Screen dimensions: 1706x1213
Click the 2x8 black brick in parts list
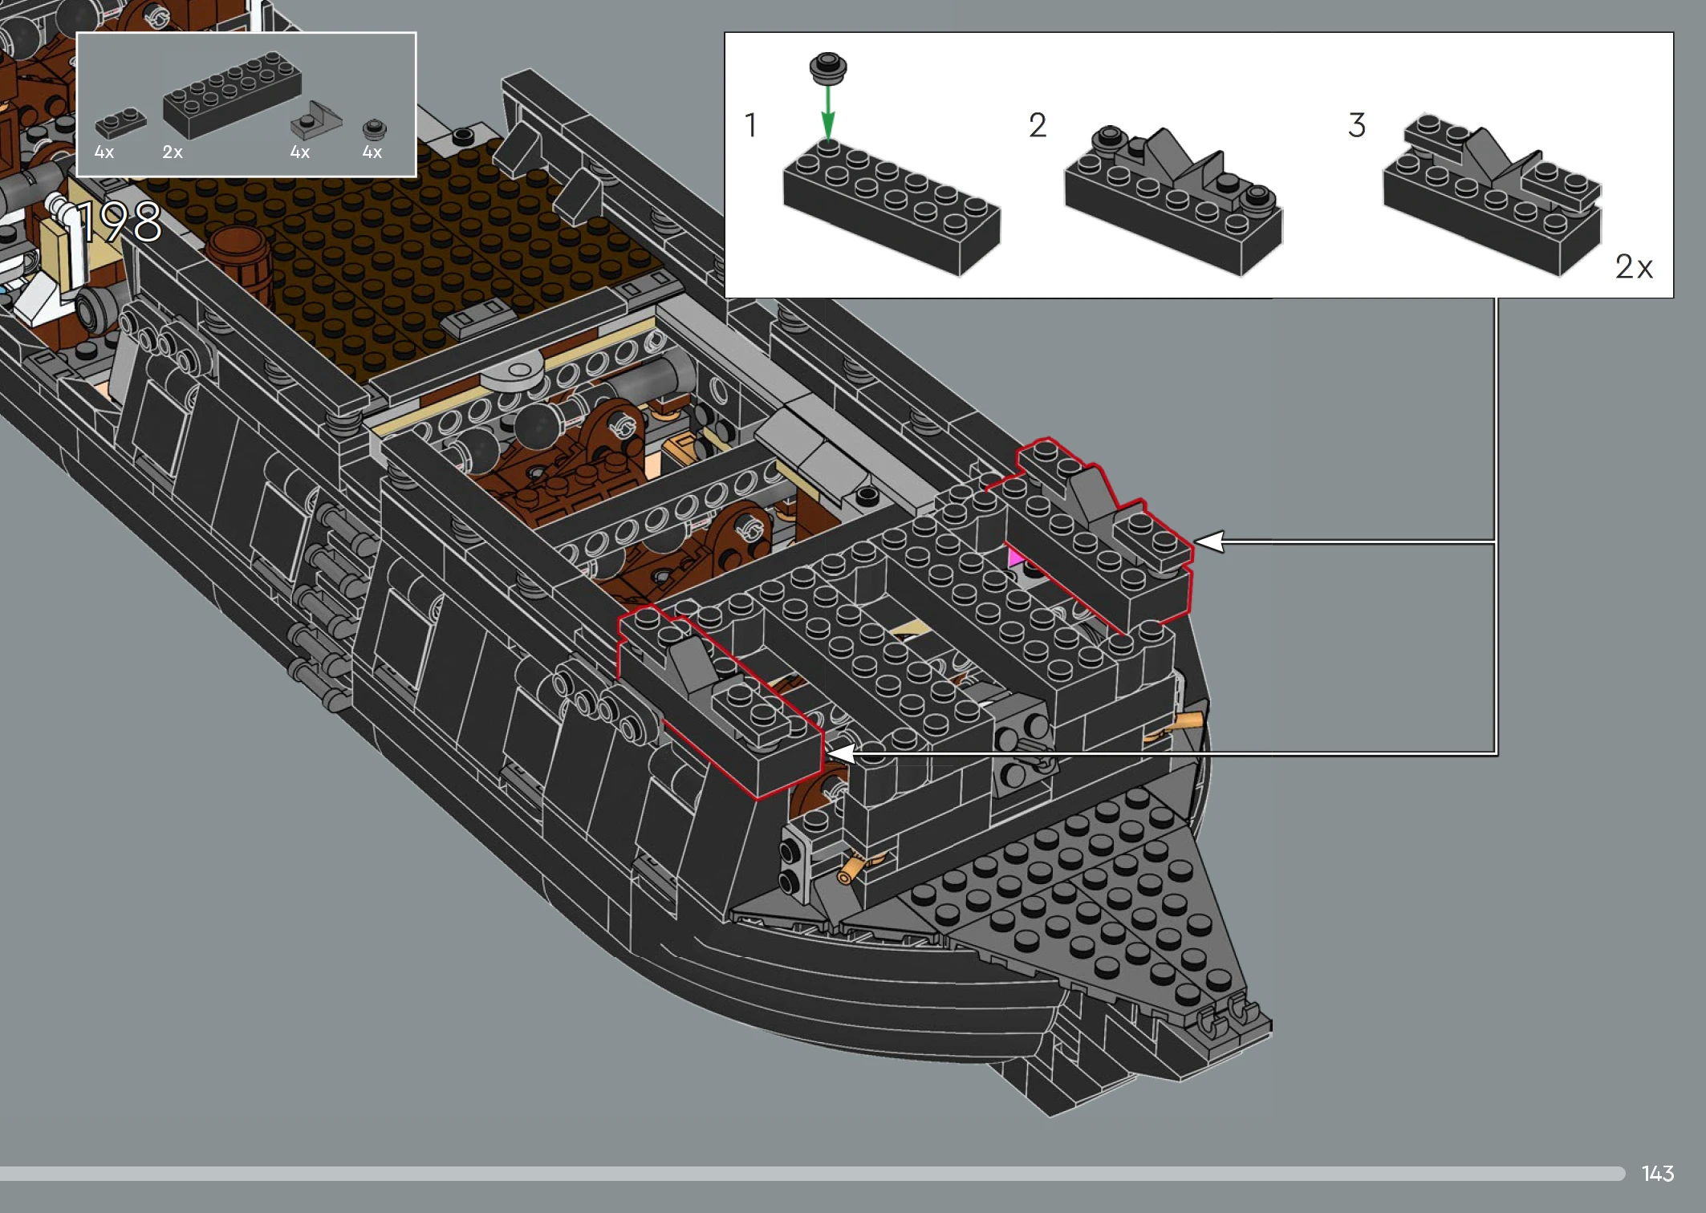coord(232,95)
